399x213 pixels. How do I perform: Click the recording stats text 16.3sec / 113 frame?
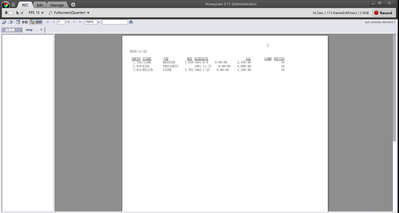click(x=341, y=13)
